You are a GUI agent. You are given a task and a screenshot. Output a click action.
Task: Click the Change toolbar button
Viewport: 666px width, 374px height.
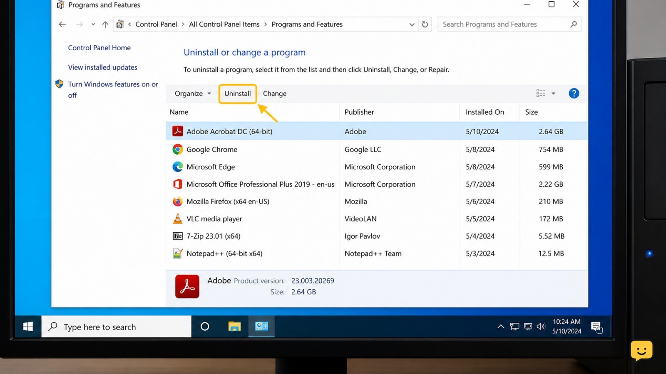[x=275, y=93]
